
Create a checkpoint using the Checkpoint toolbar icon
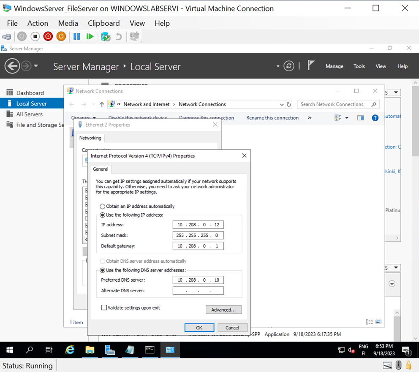(x=105, y=36)
